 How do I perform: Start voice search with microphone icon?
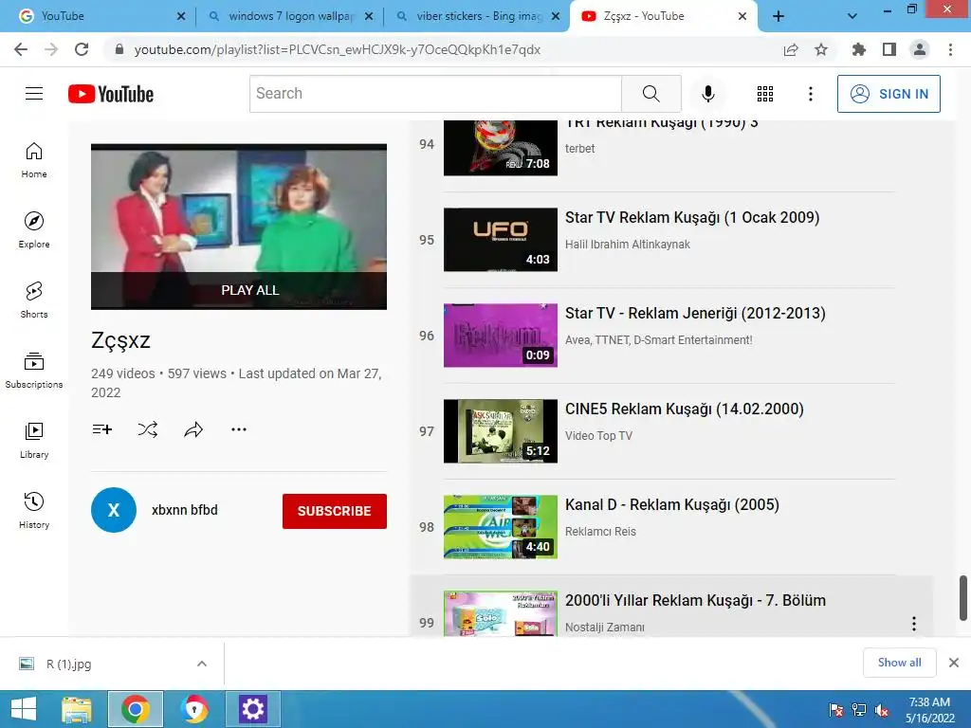coord(707,94)
